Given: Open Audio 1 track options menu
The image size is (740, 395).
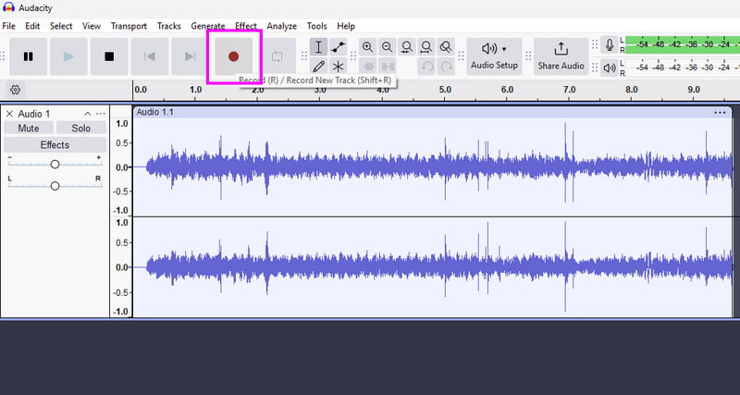Looking at the screenshot, I should pyautogui.click(x=101, y=114).
